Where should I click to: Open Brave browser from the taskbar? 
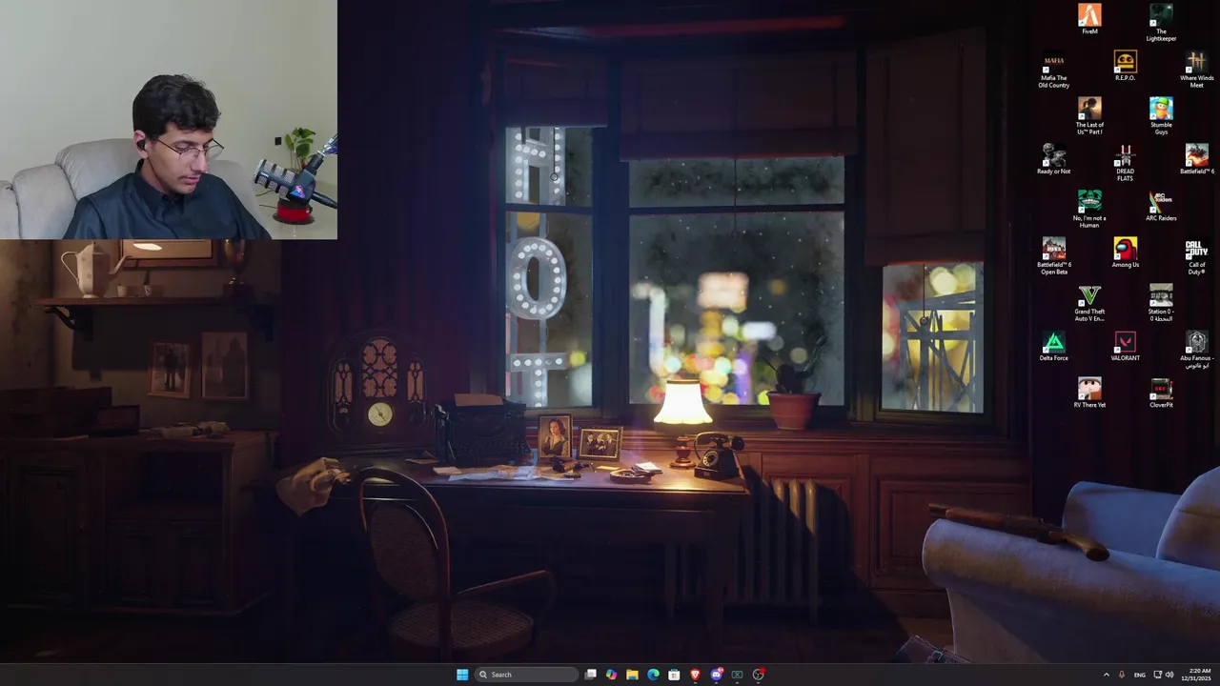pyautogui.click(x=695, y=675)
